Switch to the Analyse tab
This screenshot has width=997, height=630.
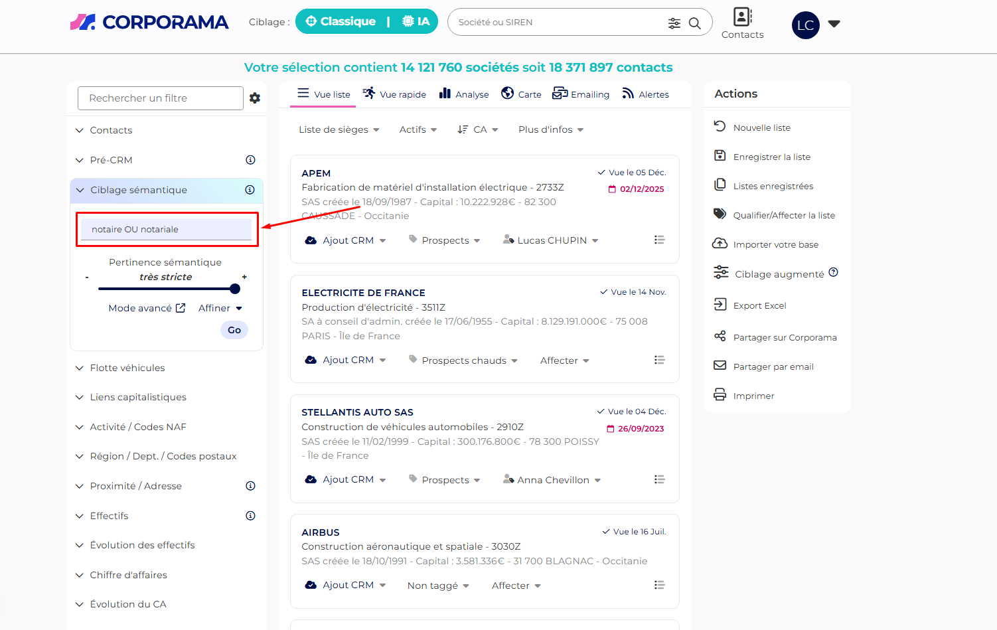click(464, 94)
